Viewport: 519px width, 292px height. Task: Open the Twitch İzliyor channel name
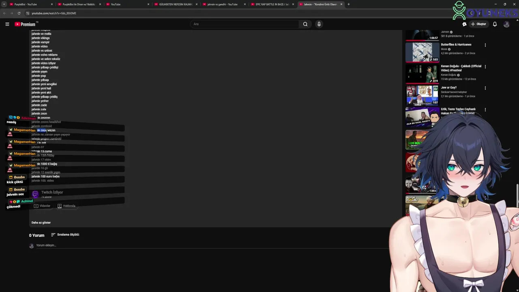[x=52, y=192]
